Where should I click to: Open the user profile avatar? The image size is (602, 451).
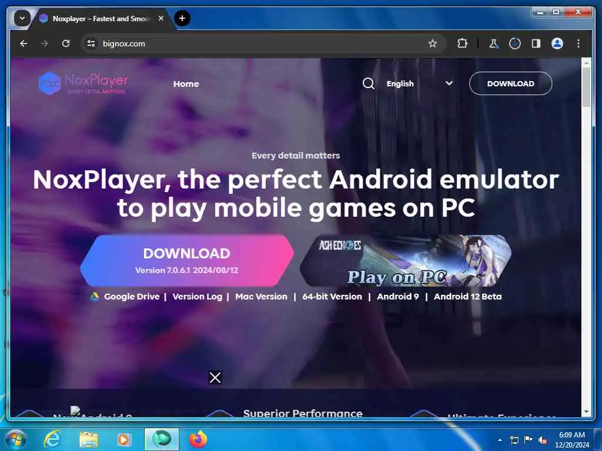click(557, 43)
